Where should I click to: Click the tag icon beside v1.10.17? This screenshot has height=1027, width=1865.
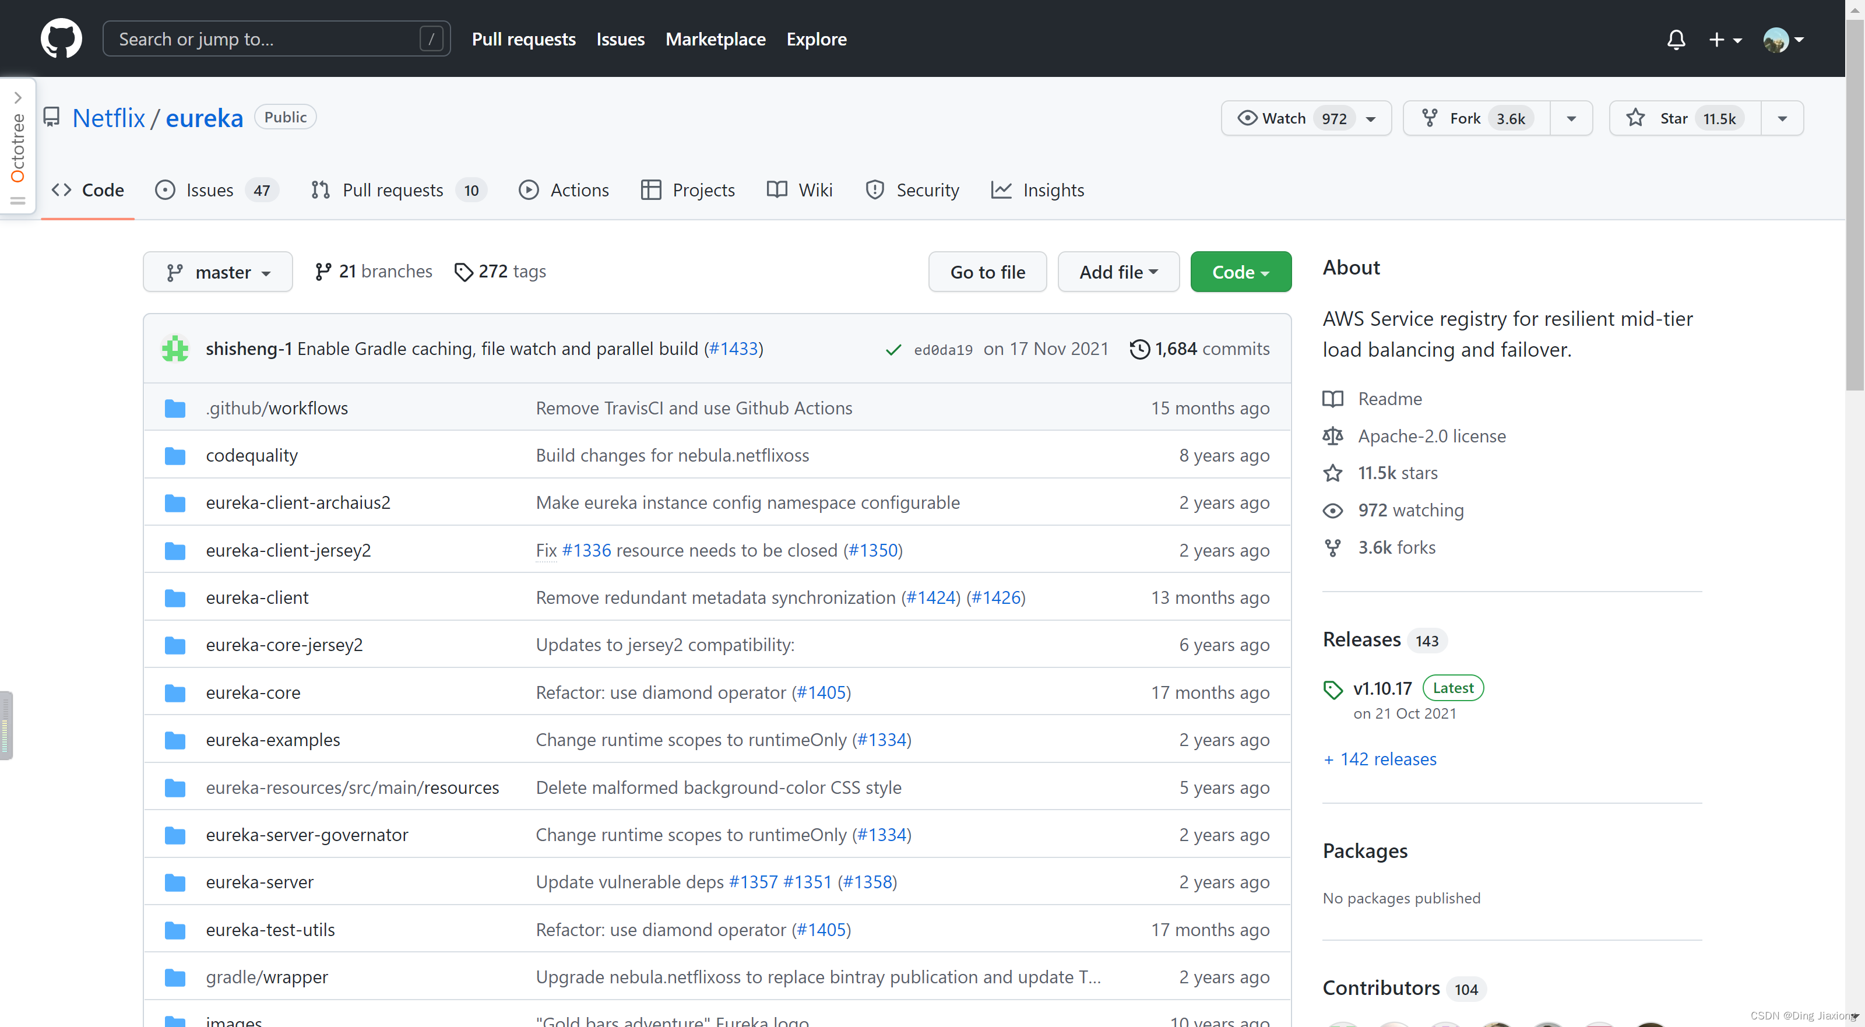[1333, 690]
